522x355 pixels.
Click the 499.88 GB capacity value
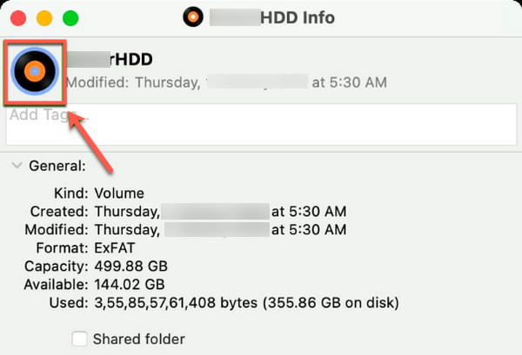point(130,266)
